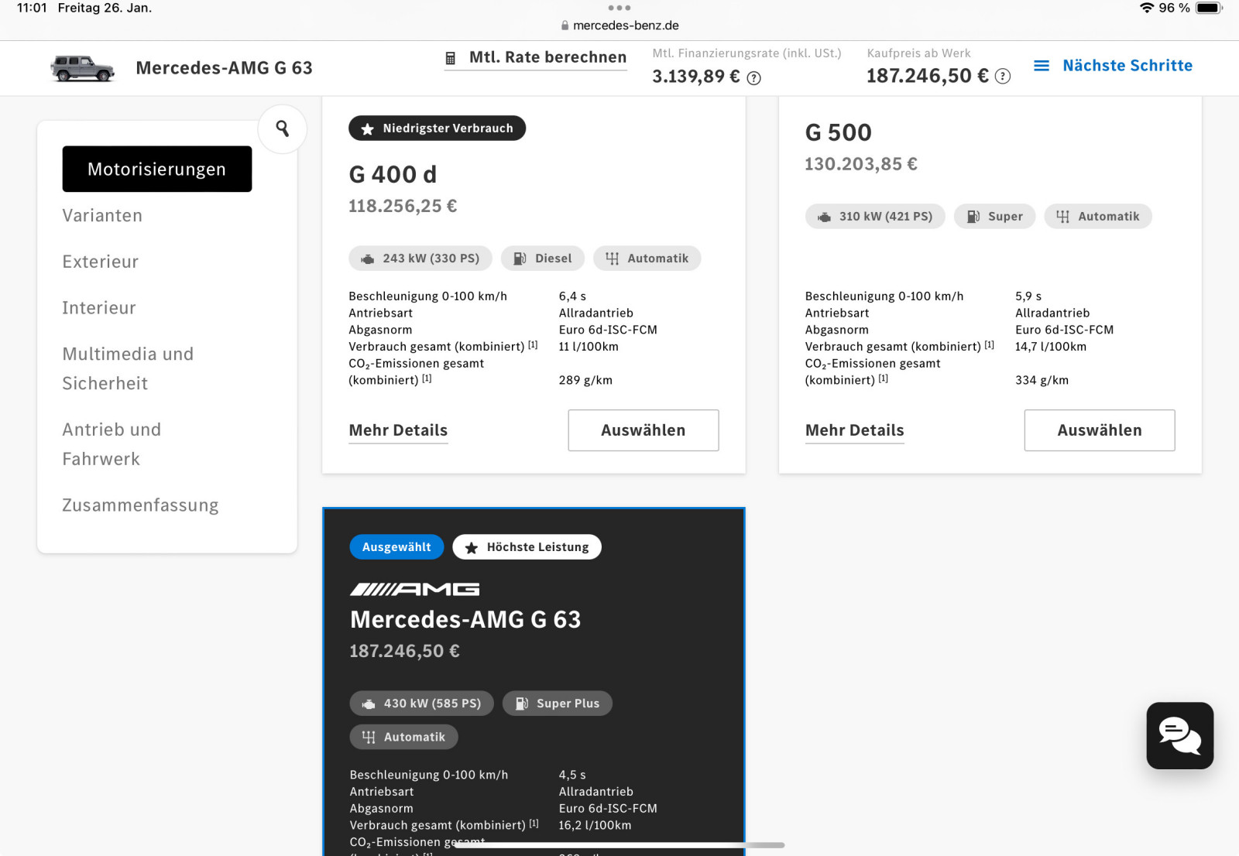Click the Kaufpreis info question mark icon
Viewport: 1239px width, 856px height.
pyautogui.click(x=1002, y=76)
